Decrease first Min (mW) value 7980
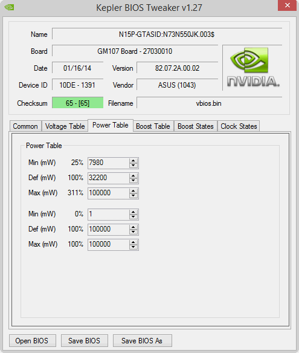 point(133,165)
